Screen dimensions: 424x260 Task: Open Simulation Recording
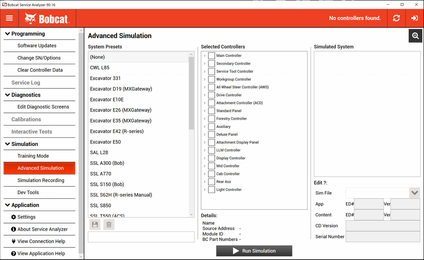39,180
